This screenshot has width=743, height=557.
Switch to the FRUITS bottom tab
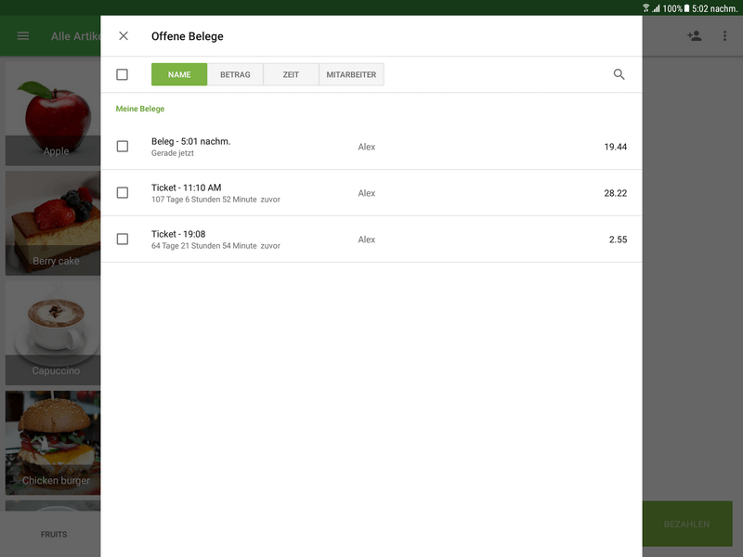coord(53,535)
